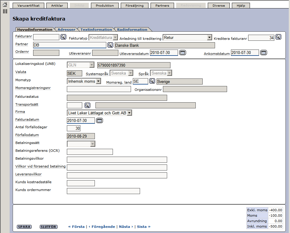Click the SLUTFÖR button
This screenshot has height=233, width=290.
click(x=49, y=227)
